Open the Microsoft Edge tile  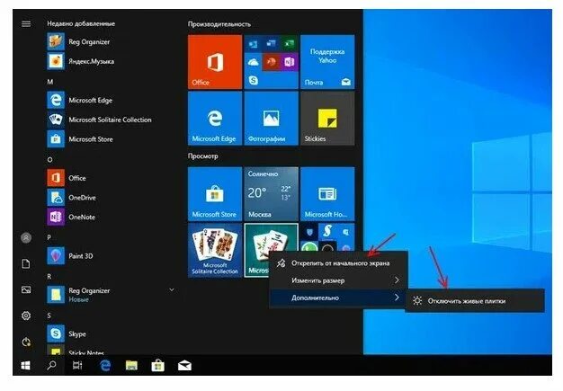[215, 118]
